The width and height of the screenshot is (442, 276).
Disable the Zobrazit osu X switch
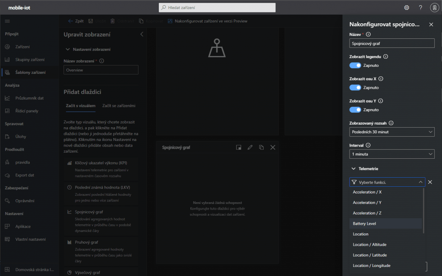pos(355,88)
